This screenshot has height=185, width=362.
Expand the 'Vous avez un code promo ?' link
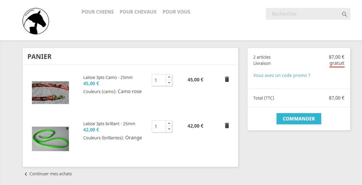coord(282,75)
